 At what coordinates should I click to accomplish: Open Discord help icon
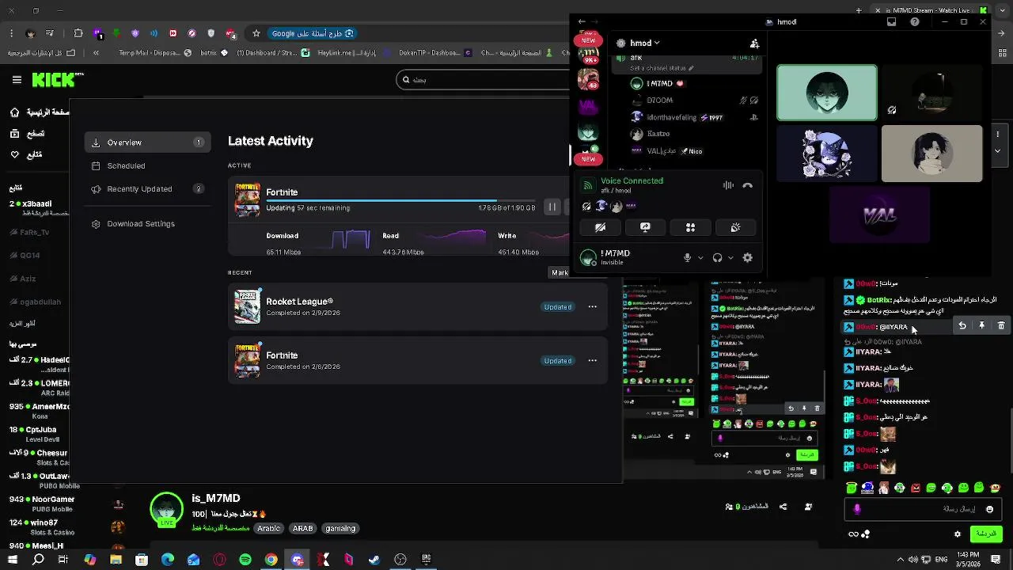[x=915, y=22]
